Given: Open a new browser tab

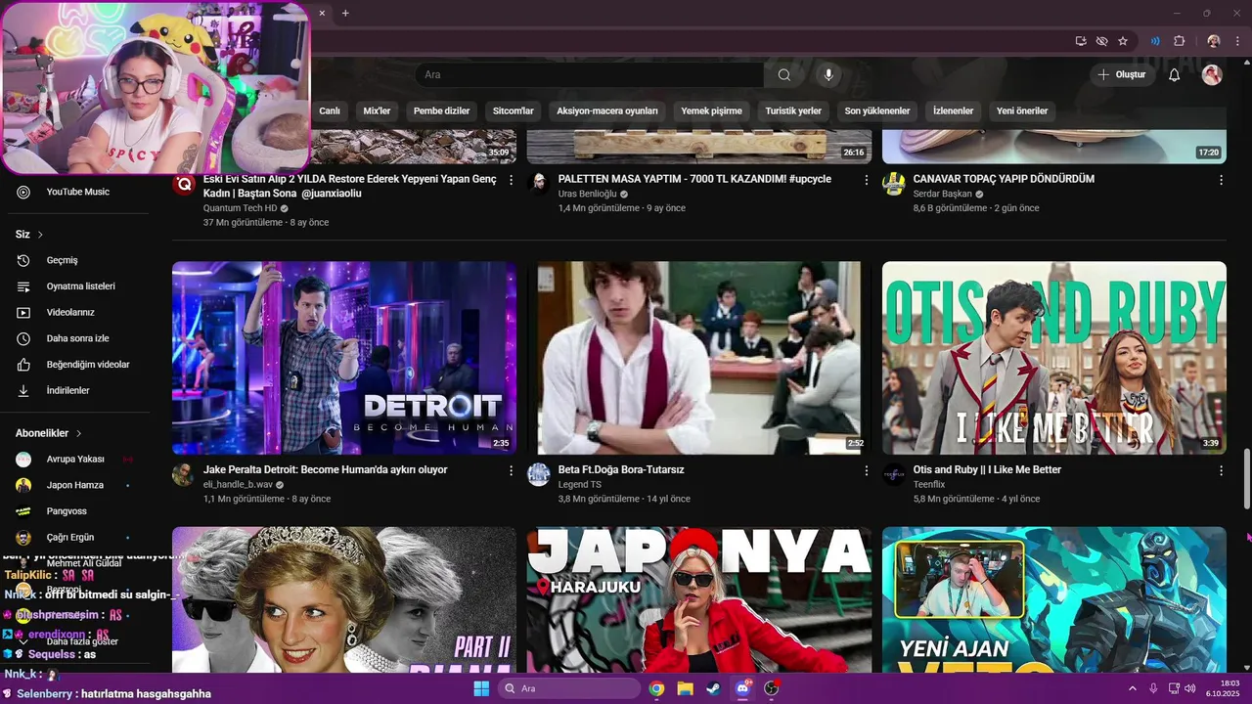Looking at the screenshot, I should pyautogui.click(x=345, y=13).
